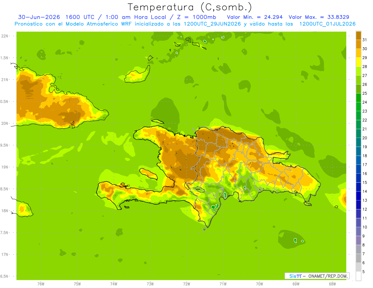Viewport: 373px width, 288px height.
Task: Click "Valor Min. = 24.294" value
Action: 255,17
